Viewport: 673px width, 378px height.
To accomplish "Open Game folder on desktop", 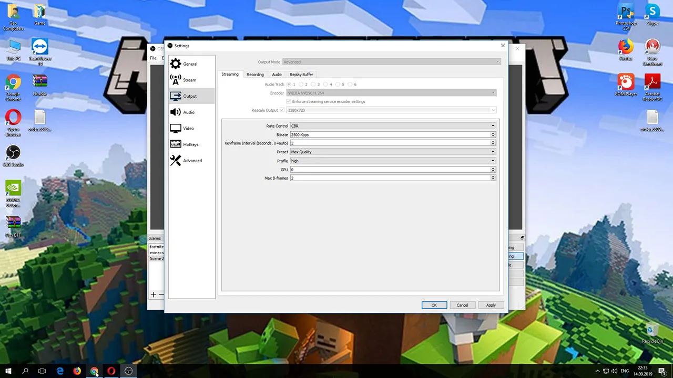I will [x=39, y=15].
